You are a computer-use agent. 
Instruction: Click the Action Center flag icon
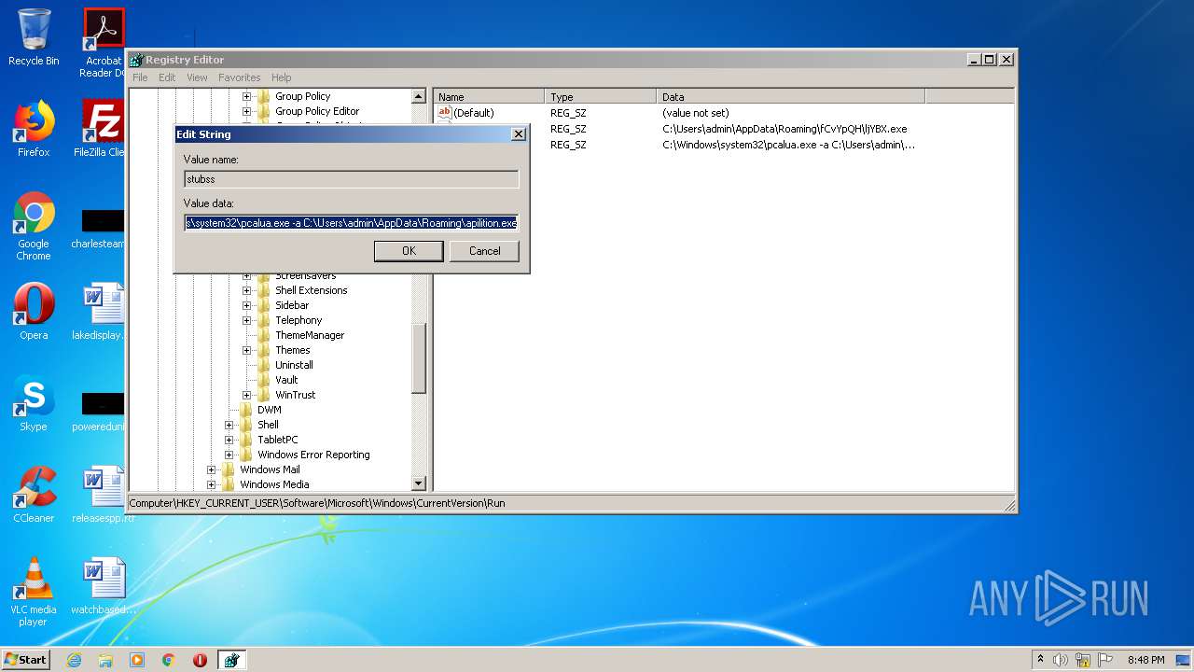[1104, 660]
